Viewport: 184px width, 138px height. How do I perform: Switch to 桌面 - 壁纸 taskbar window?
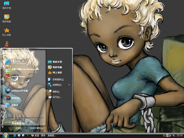pos(44,135)
